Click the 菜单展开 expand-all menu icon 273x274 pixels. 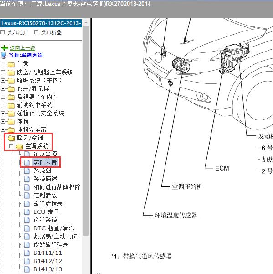click(x=3, y=32)
